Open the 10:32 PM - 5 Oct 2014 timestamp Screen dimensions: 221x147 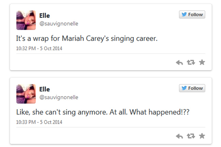coord(39,48)
